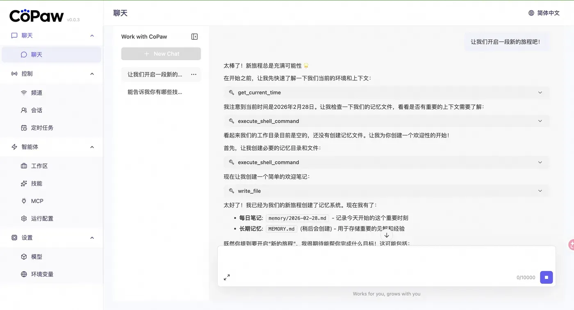The width and height of the screenshot is (574, 310).
Task: Open the 简体中文 language selector
Action: (x=544, y=13)
